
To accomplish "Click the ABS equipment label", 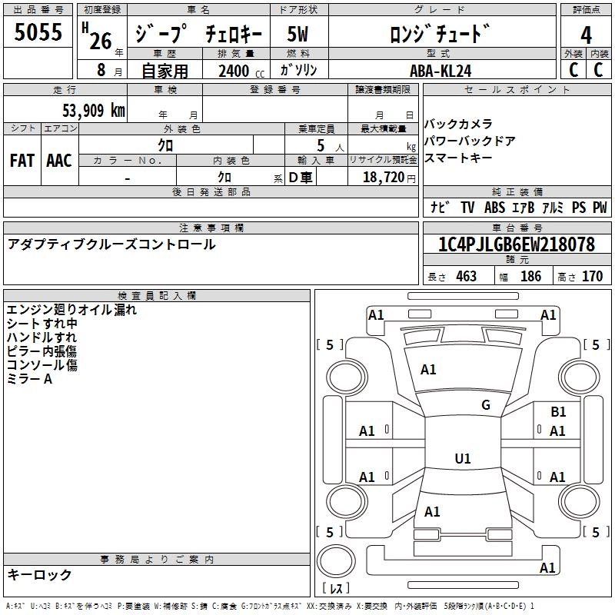I will pyautogui.click(x=494, y=208).
